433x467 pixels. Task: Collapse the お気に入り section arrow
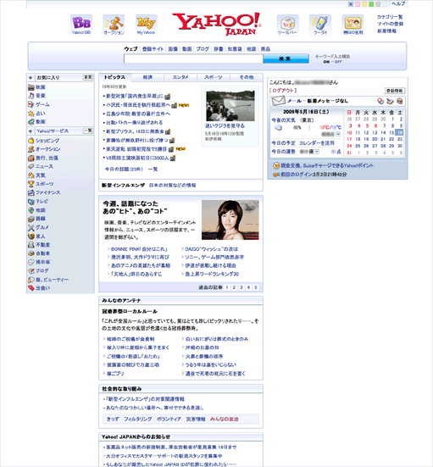coord(31,78)
